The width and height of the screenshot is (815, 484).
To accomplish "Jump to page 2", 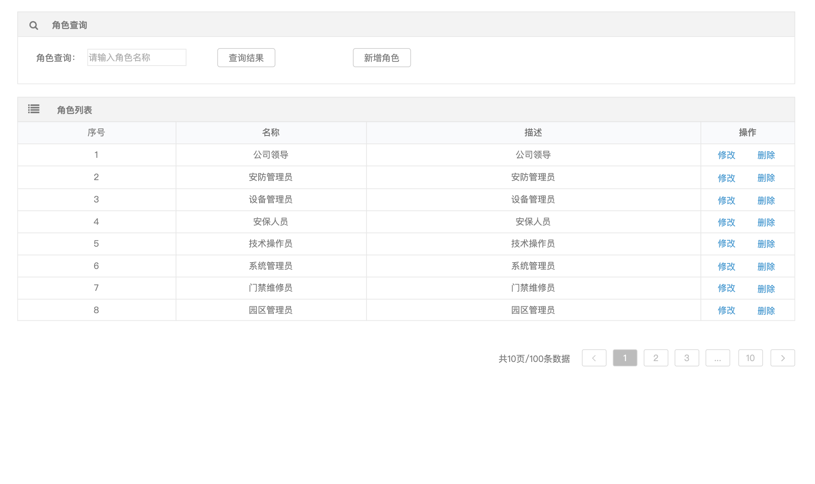I will click(656, 358).
